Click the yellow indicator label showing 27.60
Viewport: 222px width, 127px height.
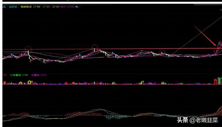pos(31,7)
